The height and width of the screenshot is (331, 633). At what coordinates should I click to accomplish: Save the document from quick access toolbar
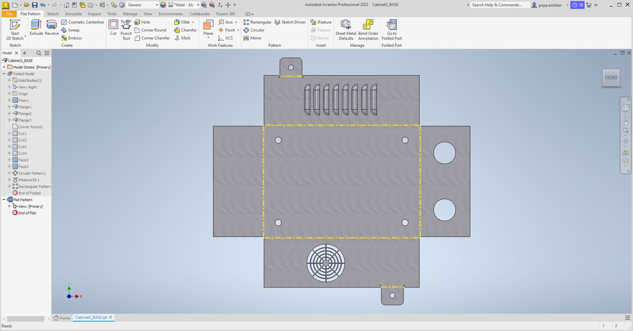tap(34, 5)
